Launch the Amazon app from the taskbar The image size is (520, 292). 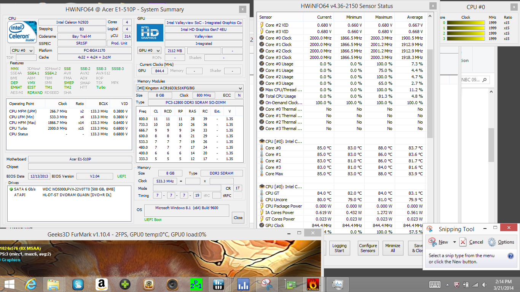click(x=101, y=284)
